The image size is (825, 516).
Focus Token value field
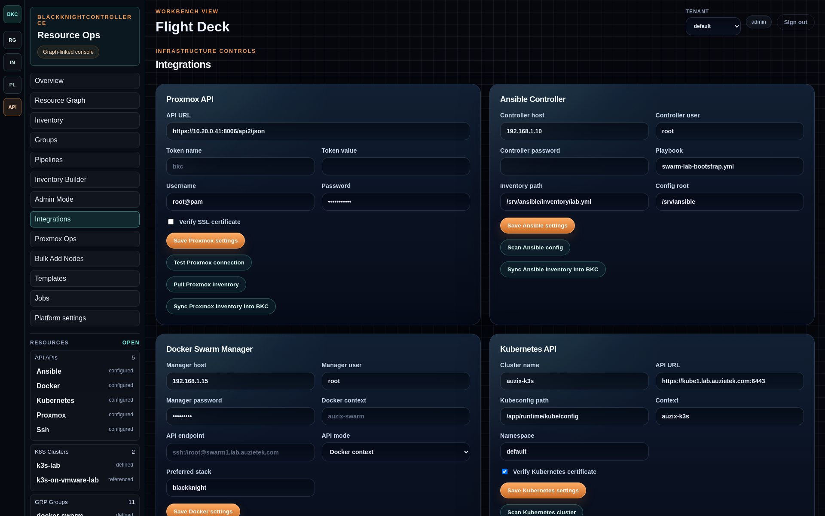point(396,166)
